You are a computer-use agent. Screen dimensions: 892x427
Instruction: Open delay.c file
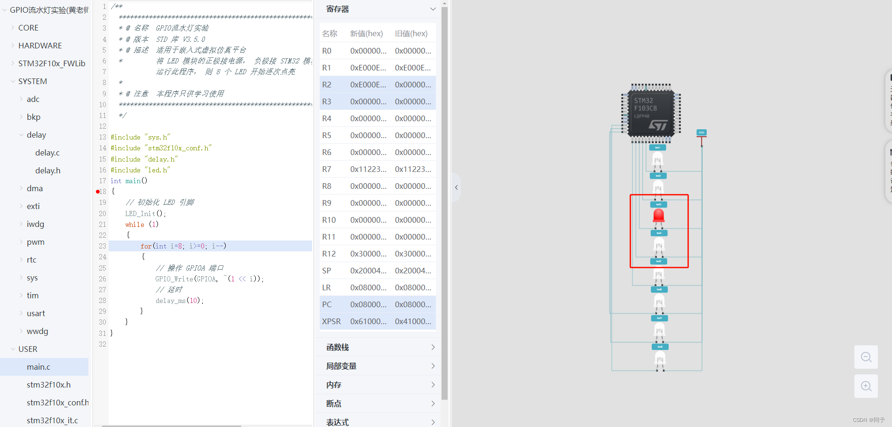click(x=47, y=153)
